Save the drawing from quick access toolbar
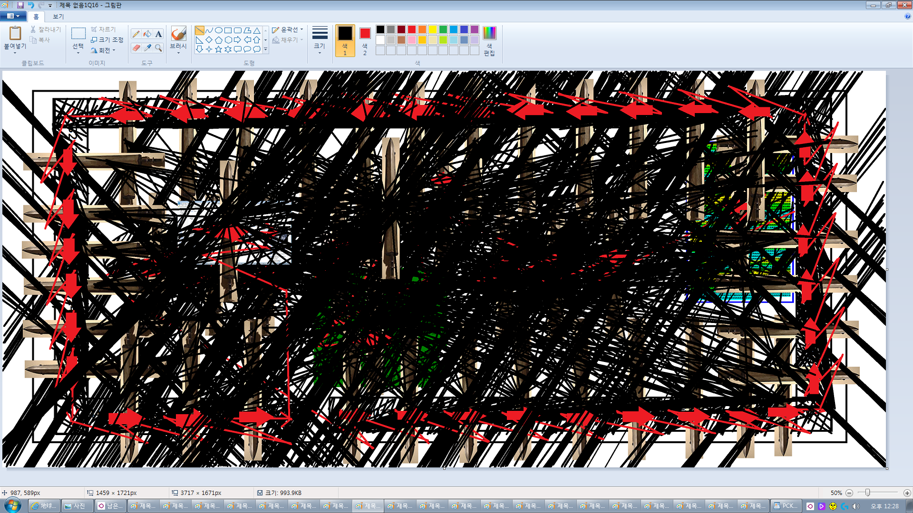 20,5
